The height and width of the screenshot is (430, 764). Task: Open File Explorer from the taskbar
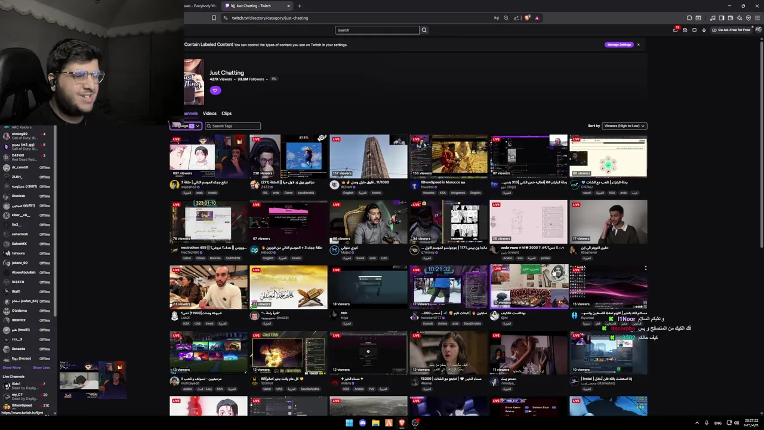pyautogui.click(x=375, y=423)
